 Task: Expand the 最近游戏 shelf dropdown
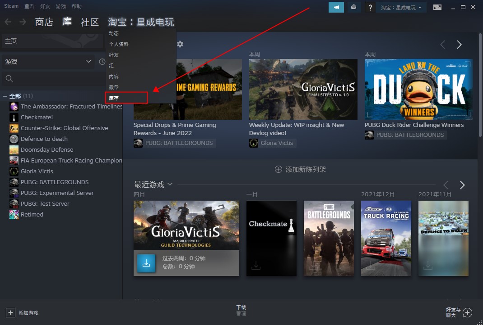[170, 184]
